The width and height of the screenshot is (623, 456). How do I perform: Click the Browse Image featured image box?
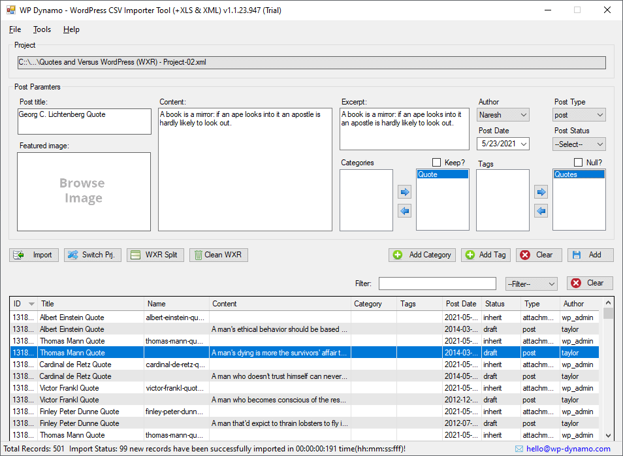(x=84, y=191)
